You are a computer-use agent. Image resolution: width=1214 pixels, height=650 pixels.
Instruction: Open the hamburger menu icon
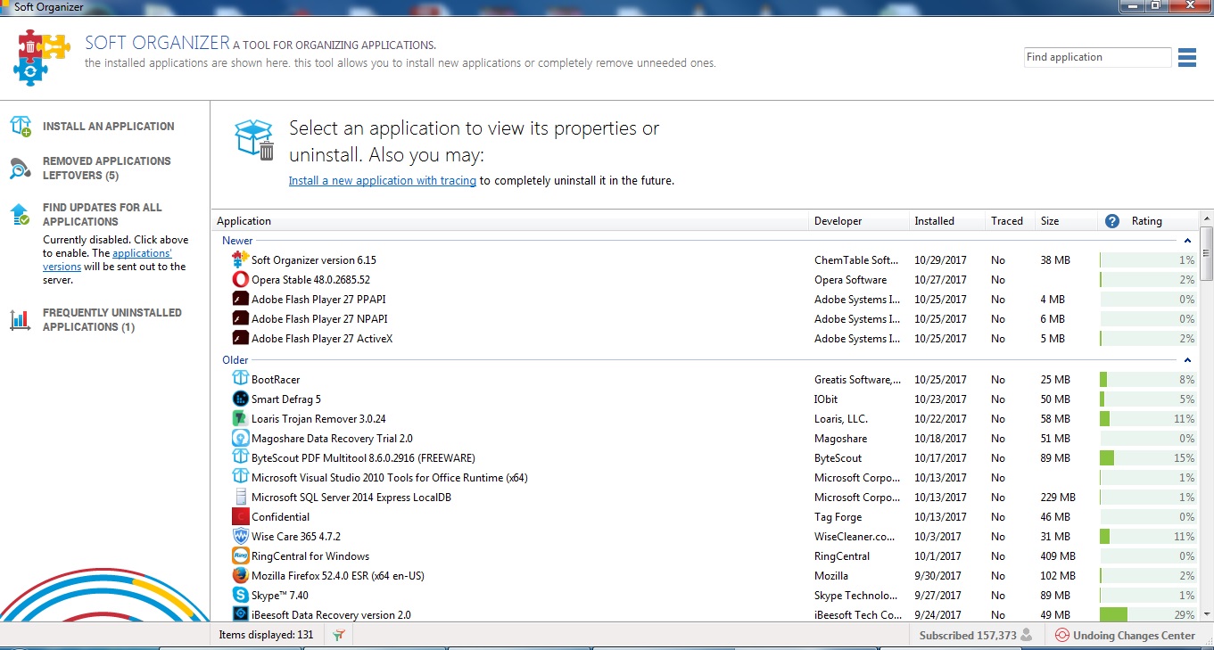[1186, 58]
